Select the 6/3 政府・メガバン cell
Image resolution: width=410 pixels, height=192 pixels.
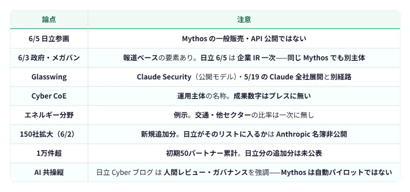point(49,58)
